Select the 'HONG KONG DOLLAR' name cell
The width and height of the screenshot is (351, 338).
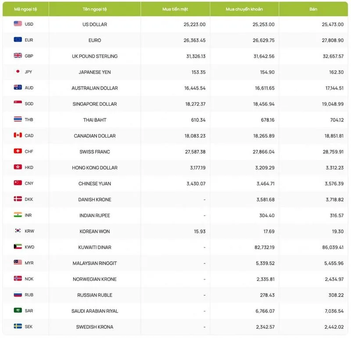click(95, 168)
